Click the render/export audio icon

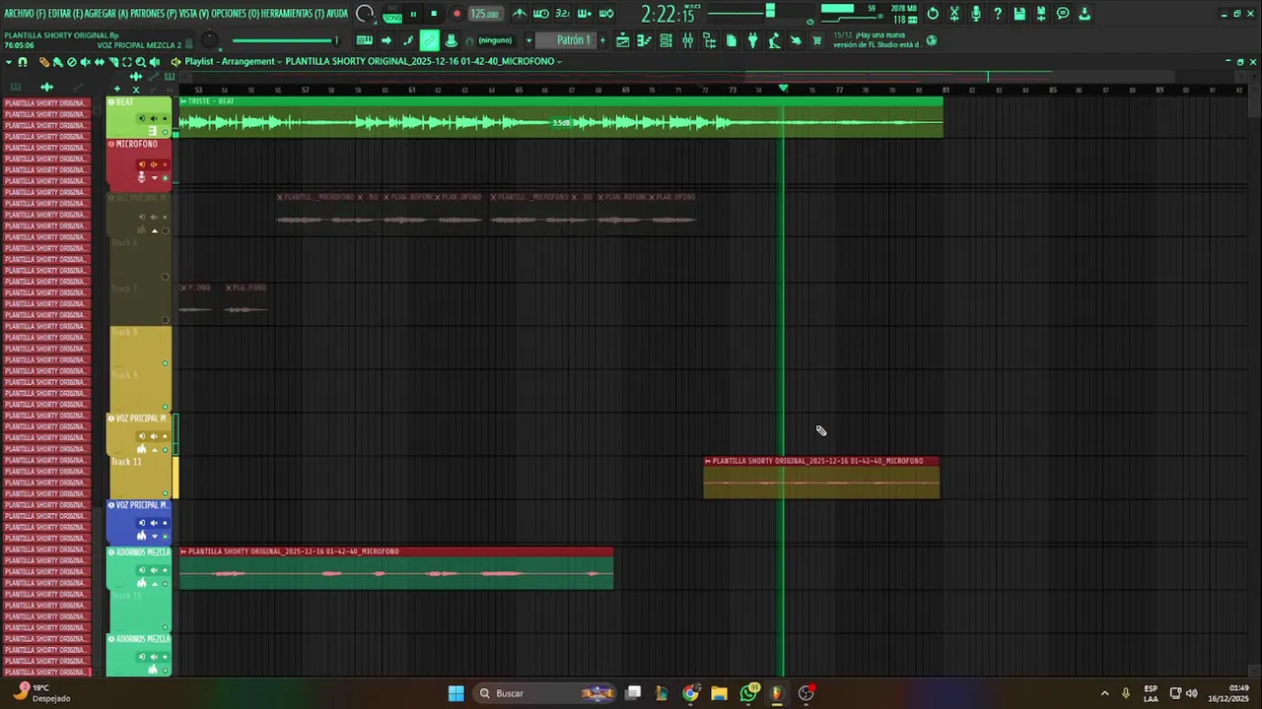click(x=1041, y=14)
